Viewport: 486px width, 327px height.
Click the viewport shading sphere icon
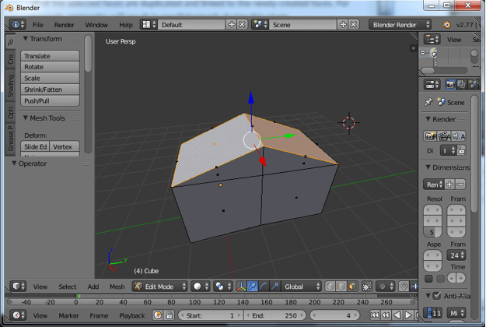(198, 287)
